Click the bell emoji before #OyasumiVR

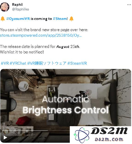pos(3,19)
